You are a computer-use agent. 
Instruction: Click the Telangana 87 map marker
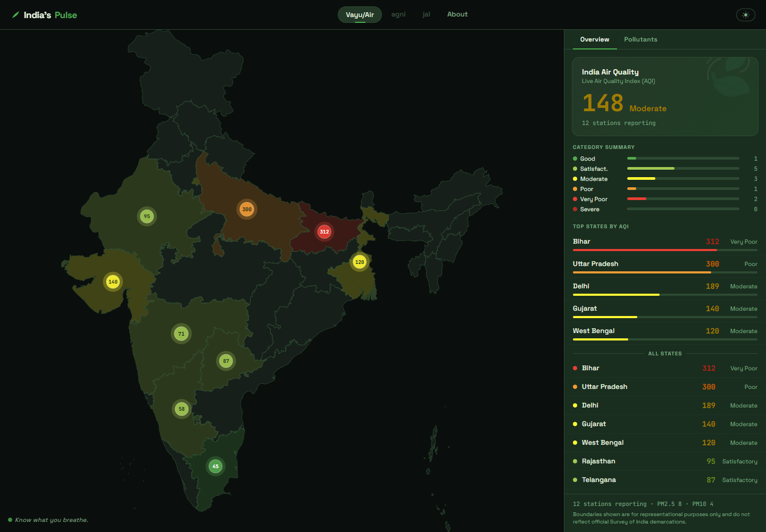[226, 361]
